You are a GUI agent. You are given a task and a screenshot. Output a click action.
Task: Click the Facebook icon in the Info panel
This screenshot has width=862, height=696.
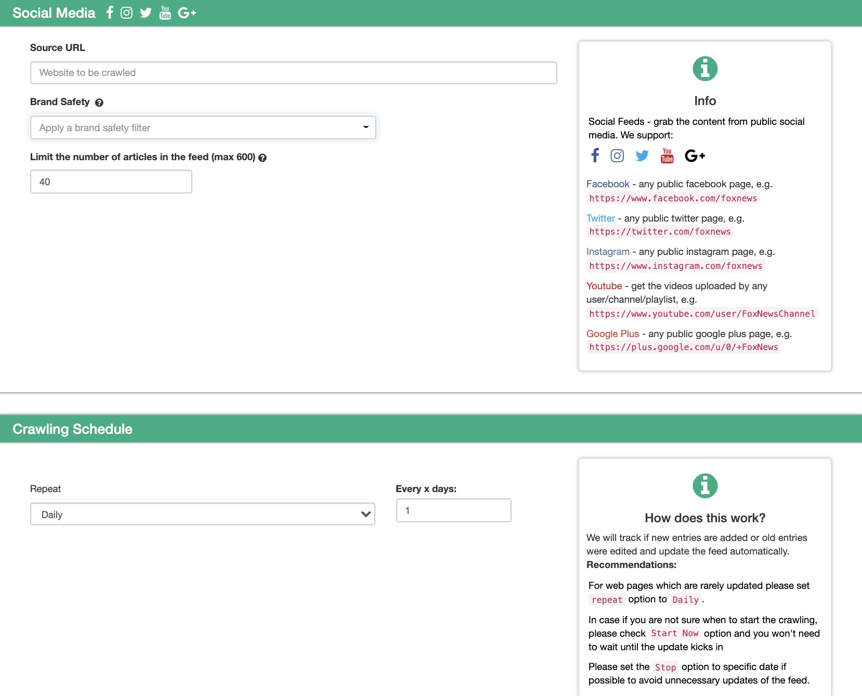[595, 155]
